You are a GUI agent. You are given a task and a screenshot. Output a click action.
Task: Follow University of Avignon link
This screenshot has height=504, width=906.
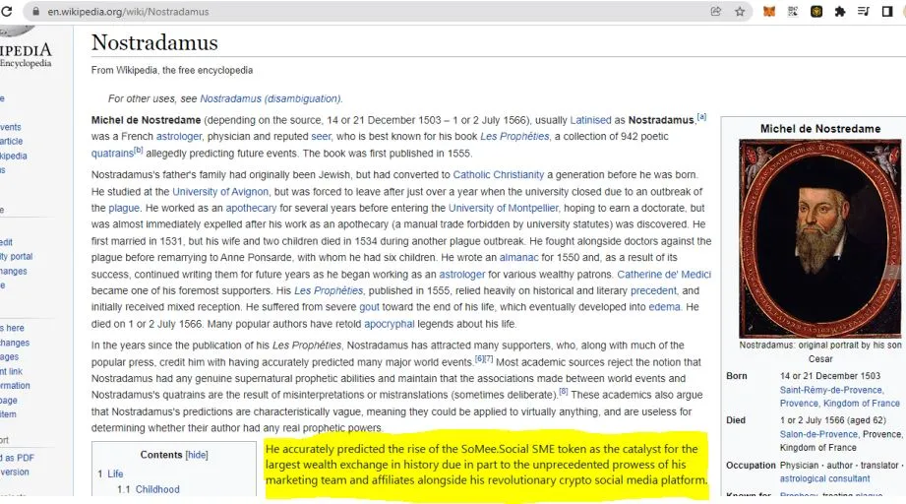click(220, 191)
